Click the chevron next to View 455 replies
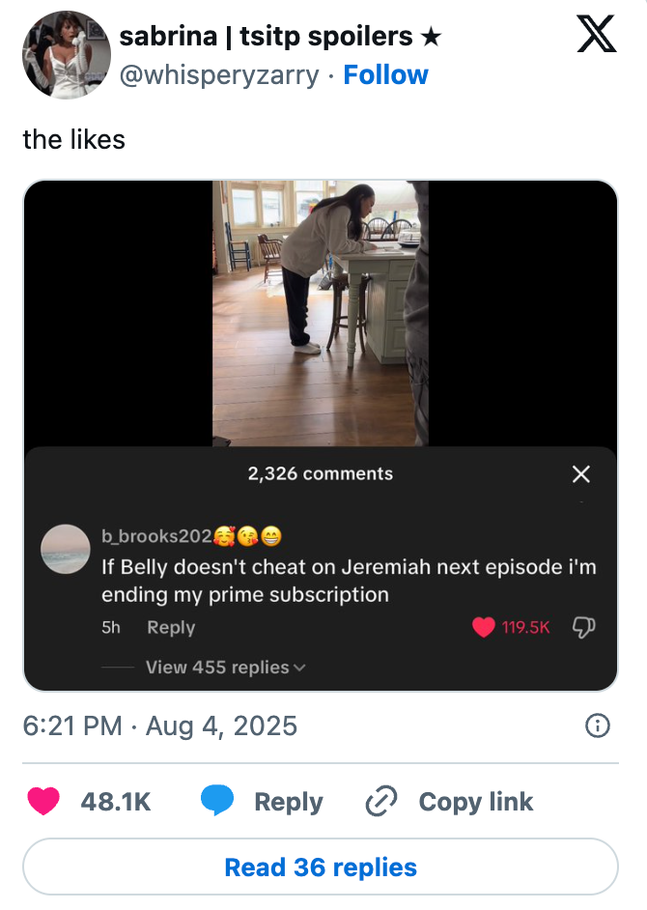647x910 pixels. 301,667
